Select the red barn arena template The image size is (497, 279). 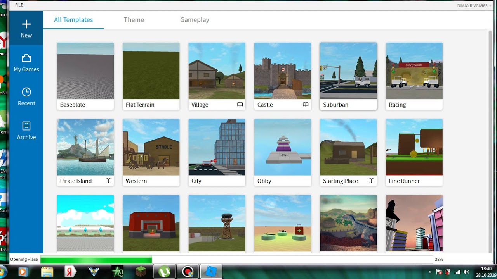(x=151, y=224)
